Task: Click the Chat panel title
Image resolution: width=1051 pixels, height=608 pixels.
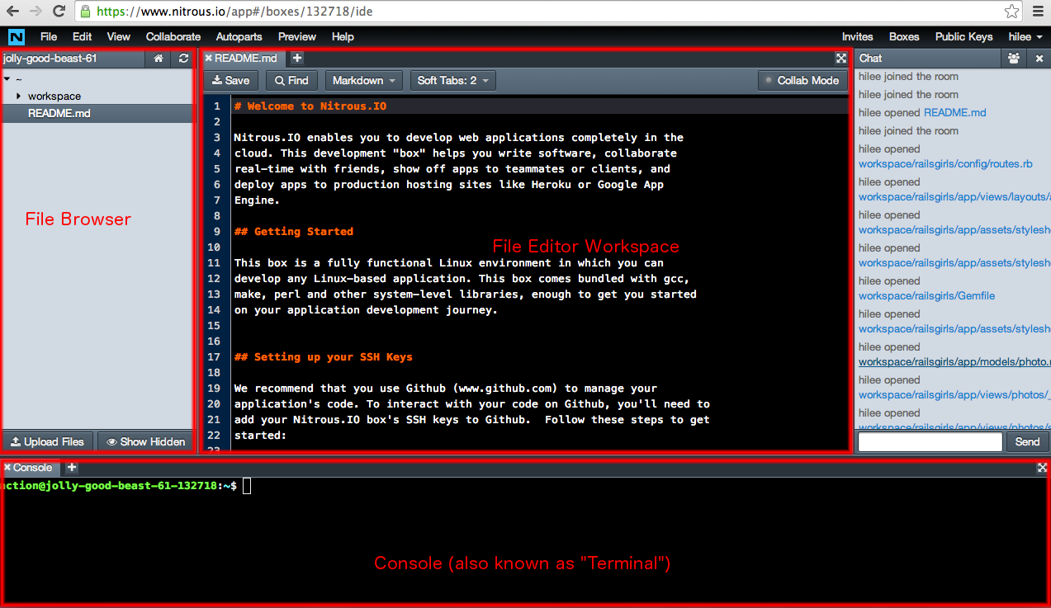Action: tap(870, 58)
